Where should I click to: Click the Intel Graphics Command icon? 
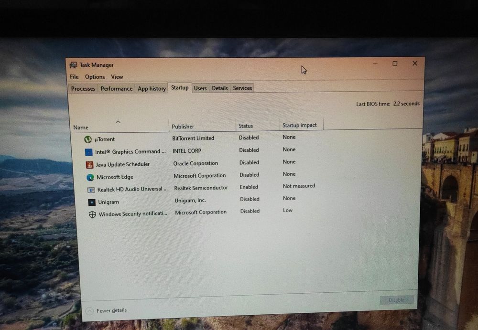click(x=89, y=152)
